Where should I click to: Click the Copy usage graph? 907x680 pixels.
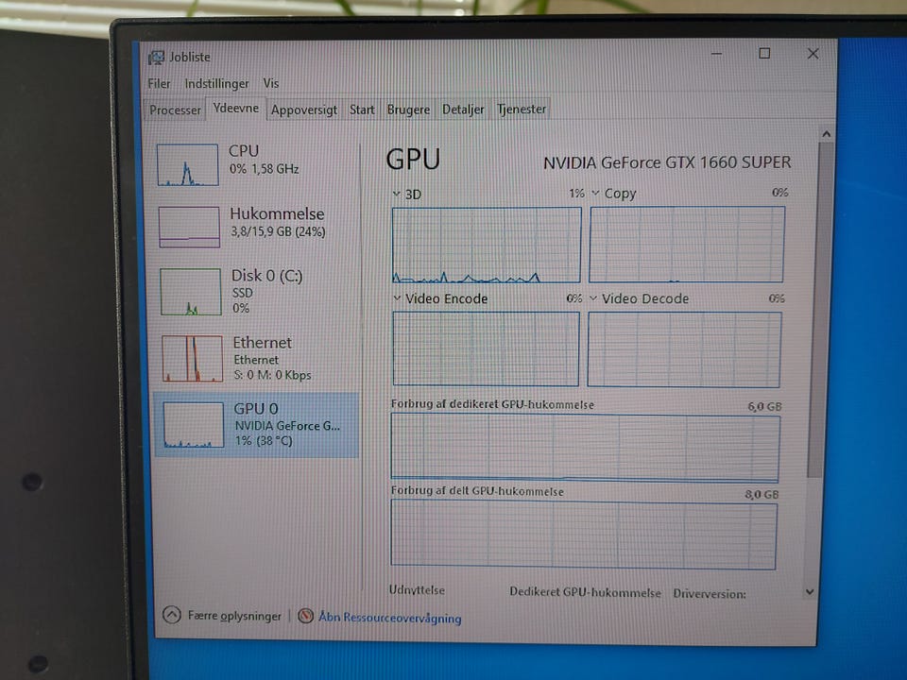[687, 245]
